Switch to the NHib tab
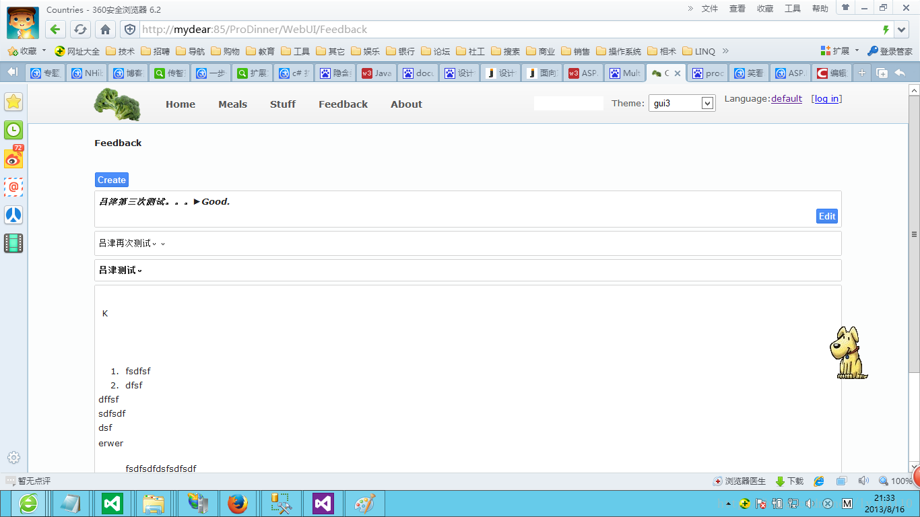 [87, 73]
